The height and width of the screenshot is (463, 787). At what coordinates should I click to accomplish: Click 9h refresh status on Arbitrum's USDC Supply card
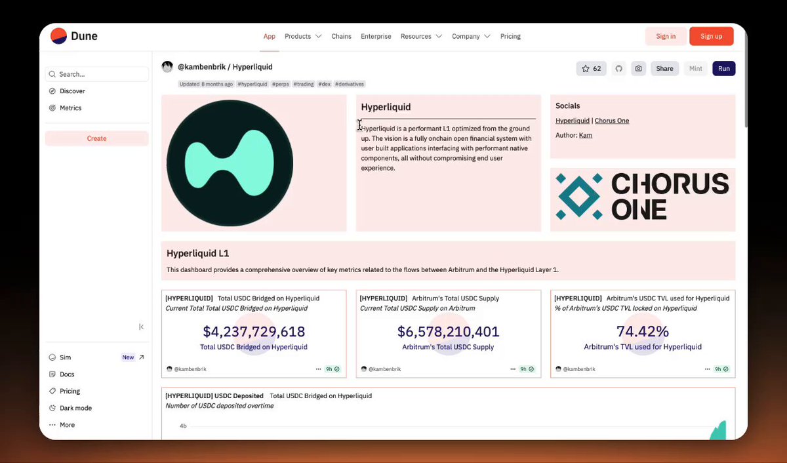pos(527,369)
